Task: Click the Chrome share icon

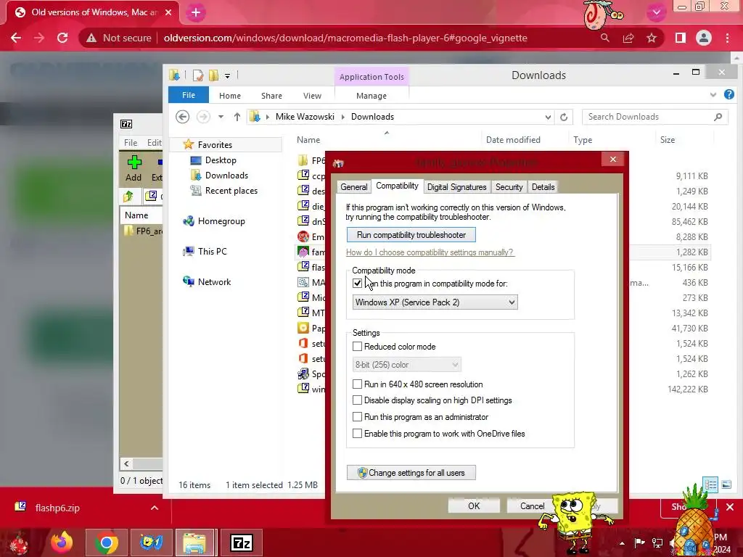Action: tap(628, 38)
